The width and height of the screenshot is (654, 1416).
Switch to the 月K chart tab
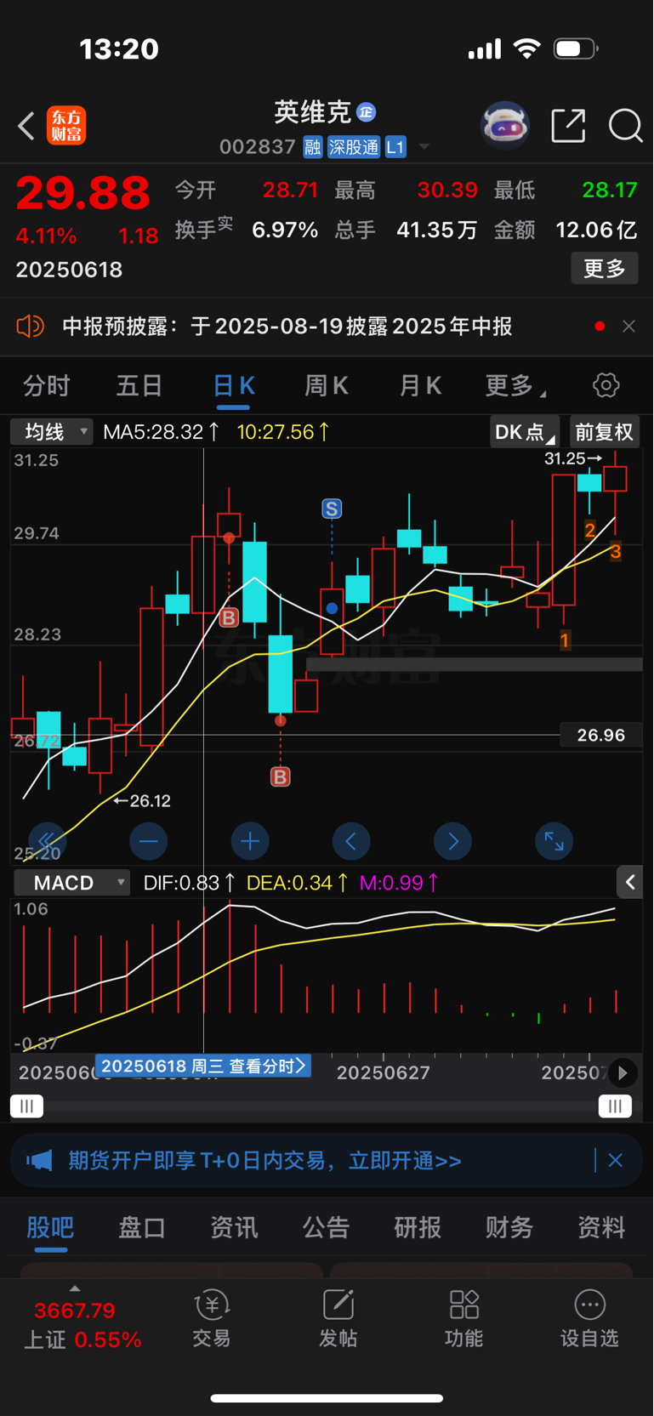pos(420,386)
